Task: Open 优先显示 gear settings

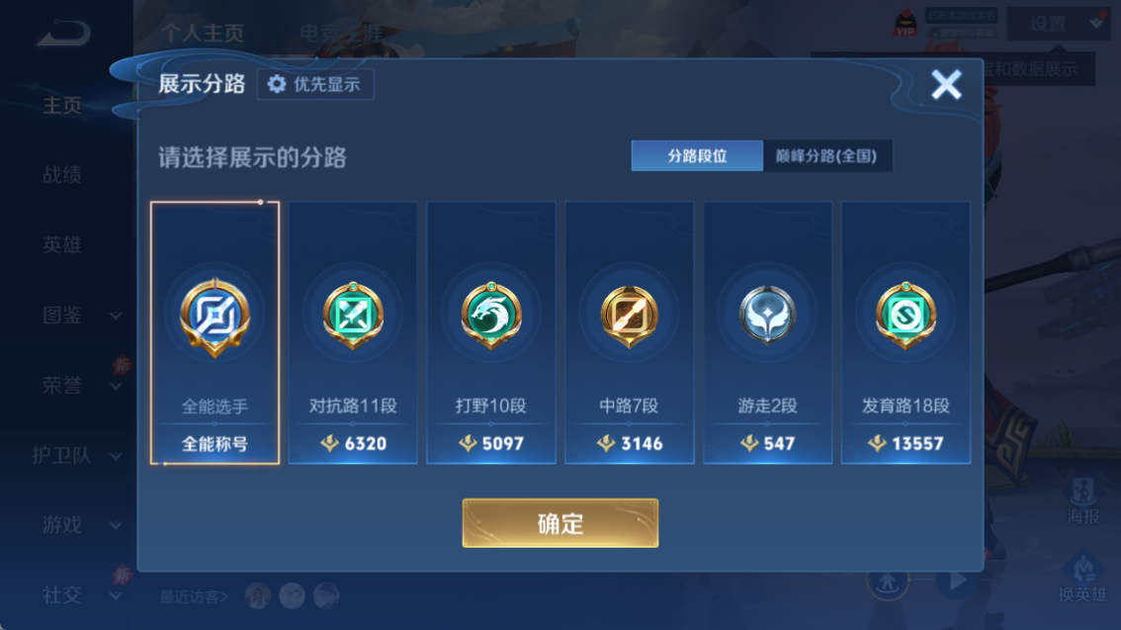Action: (x=315, y=84)
